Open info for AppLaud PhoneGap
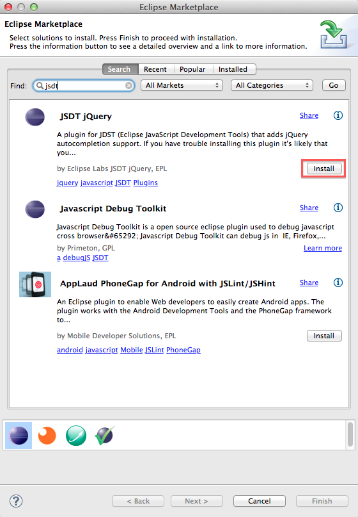This screenshot has height=517, width=358. pos(338,283)
